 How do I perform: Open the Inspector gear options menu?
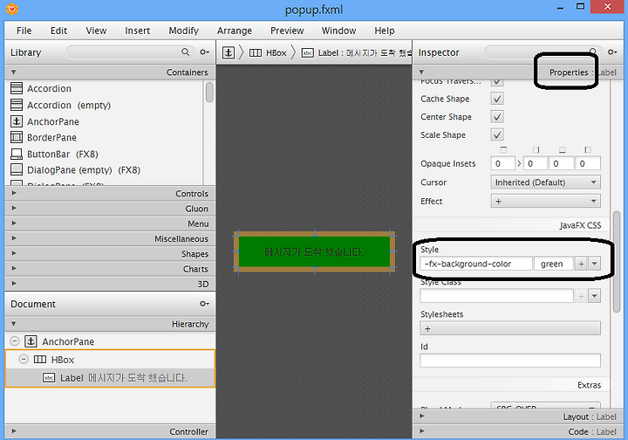pos(612,52)
